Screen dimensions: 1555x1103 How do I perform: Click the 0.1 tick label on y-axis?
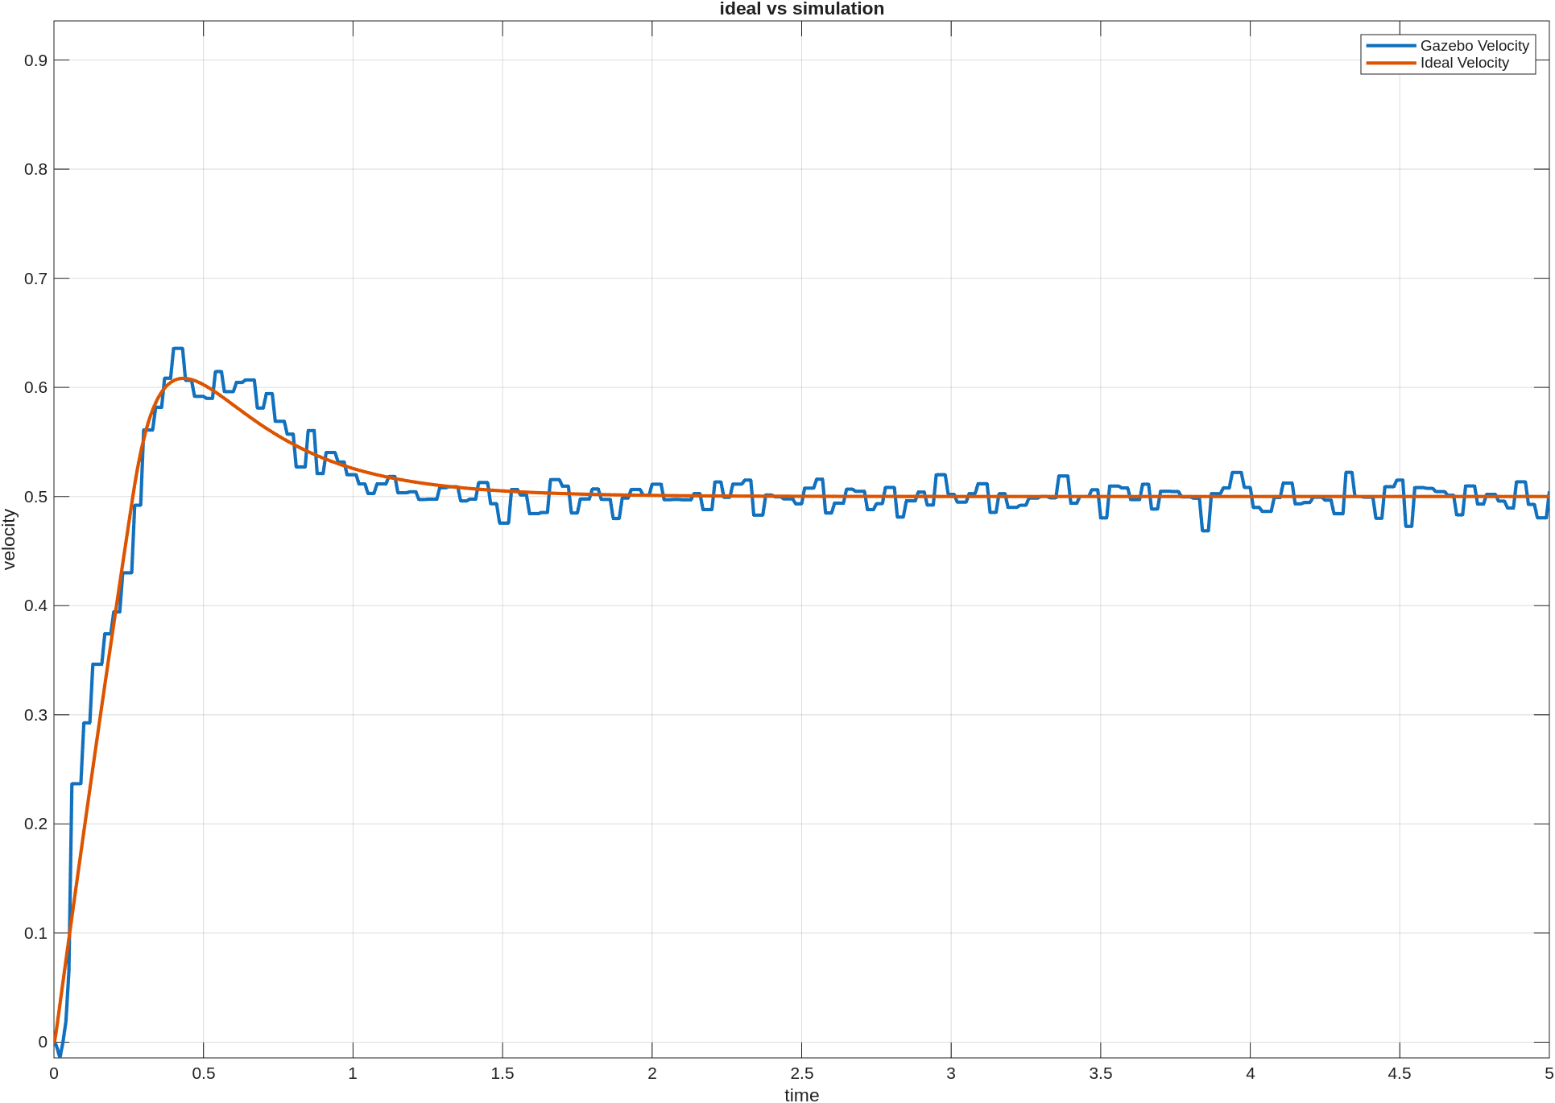tap(35, 933)
